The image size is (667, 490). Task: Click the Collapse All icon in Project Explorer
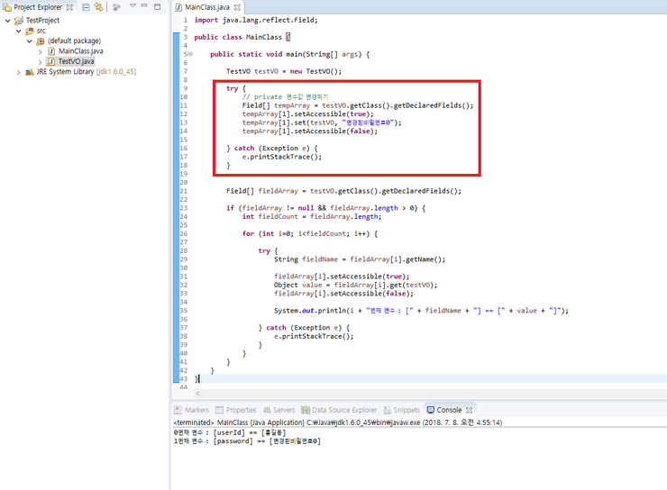[86, 7]
